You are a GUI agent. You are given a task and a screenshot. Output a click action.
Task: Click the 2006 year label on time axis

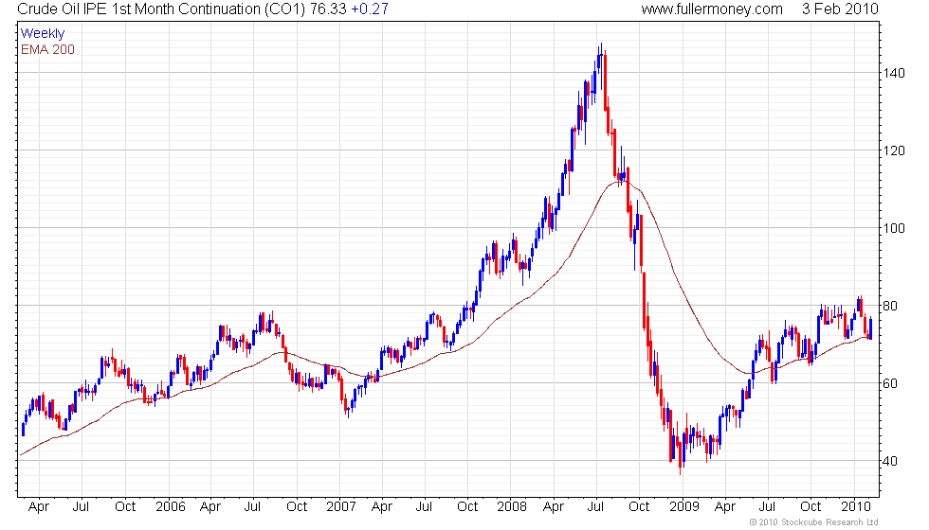[x=171, y=507]
